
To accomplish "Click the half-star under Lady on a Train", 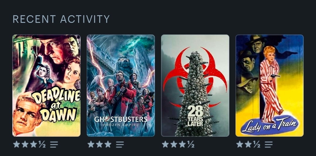I will pyautogui.click(x=257, y=144).
